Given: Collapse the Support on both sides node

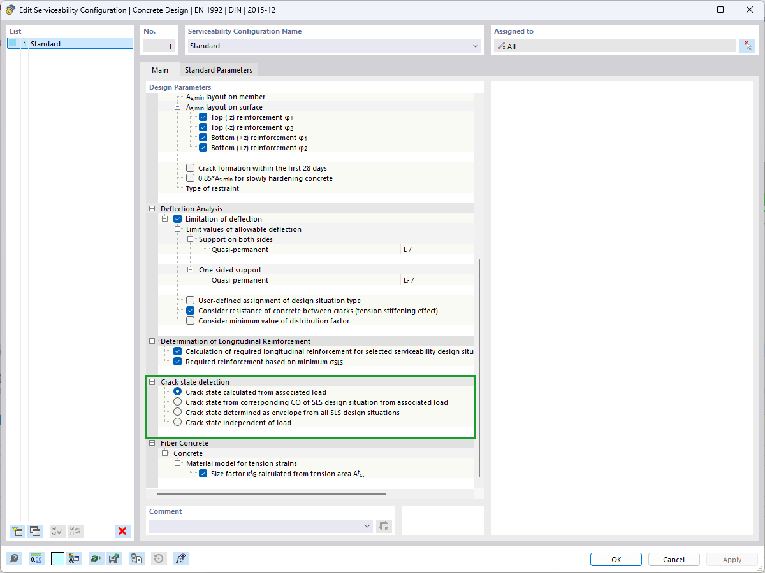Looking at the screenshot, I should pos(190,239).
